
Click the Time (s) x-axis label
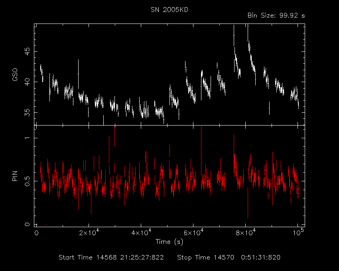(x=169, y=242)
